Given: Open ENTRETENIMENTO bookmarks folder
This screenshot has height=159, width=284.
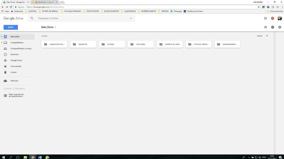Looking at the screenshot, I should (x=147, y=11).
